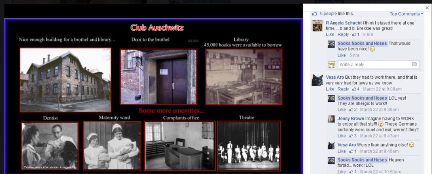
Task: Click the page avatar on the '5 hrs' reply
Action: (331, 44)
